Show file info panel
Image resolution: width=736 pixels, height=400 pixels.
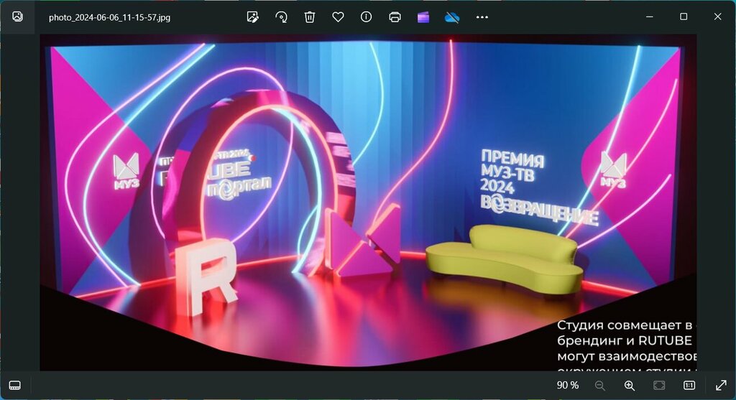[x=366, y=17]
